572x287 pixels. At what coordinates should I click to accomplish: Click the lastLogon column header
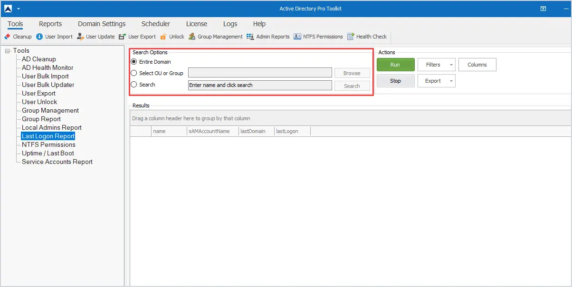click(x=293, y=131)
